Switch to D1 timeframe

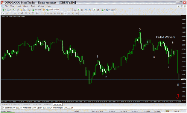[x=69, y=13]
